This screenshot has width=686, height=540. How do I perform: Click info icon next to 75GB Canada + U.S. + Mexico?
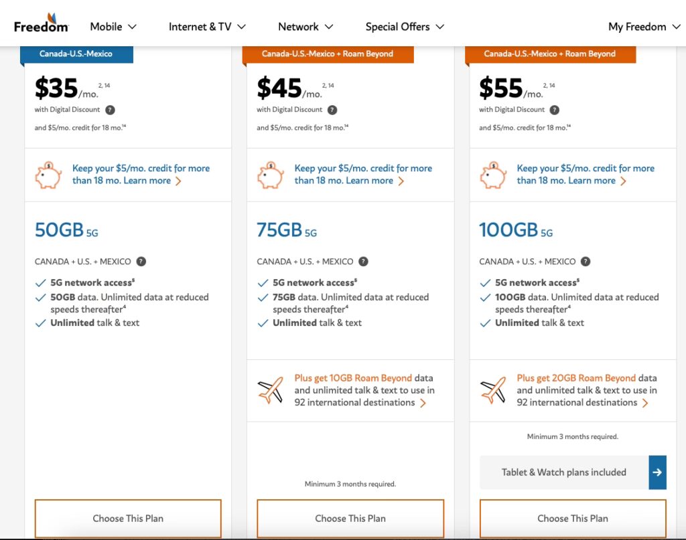pos(363,262)
